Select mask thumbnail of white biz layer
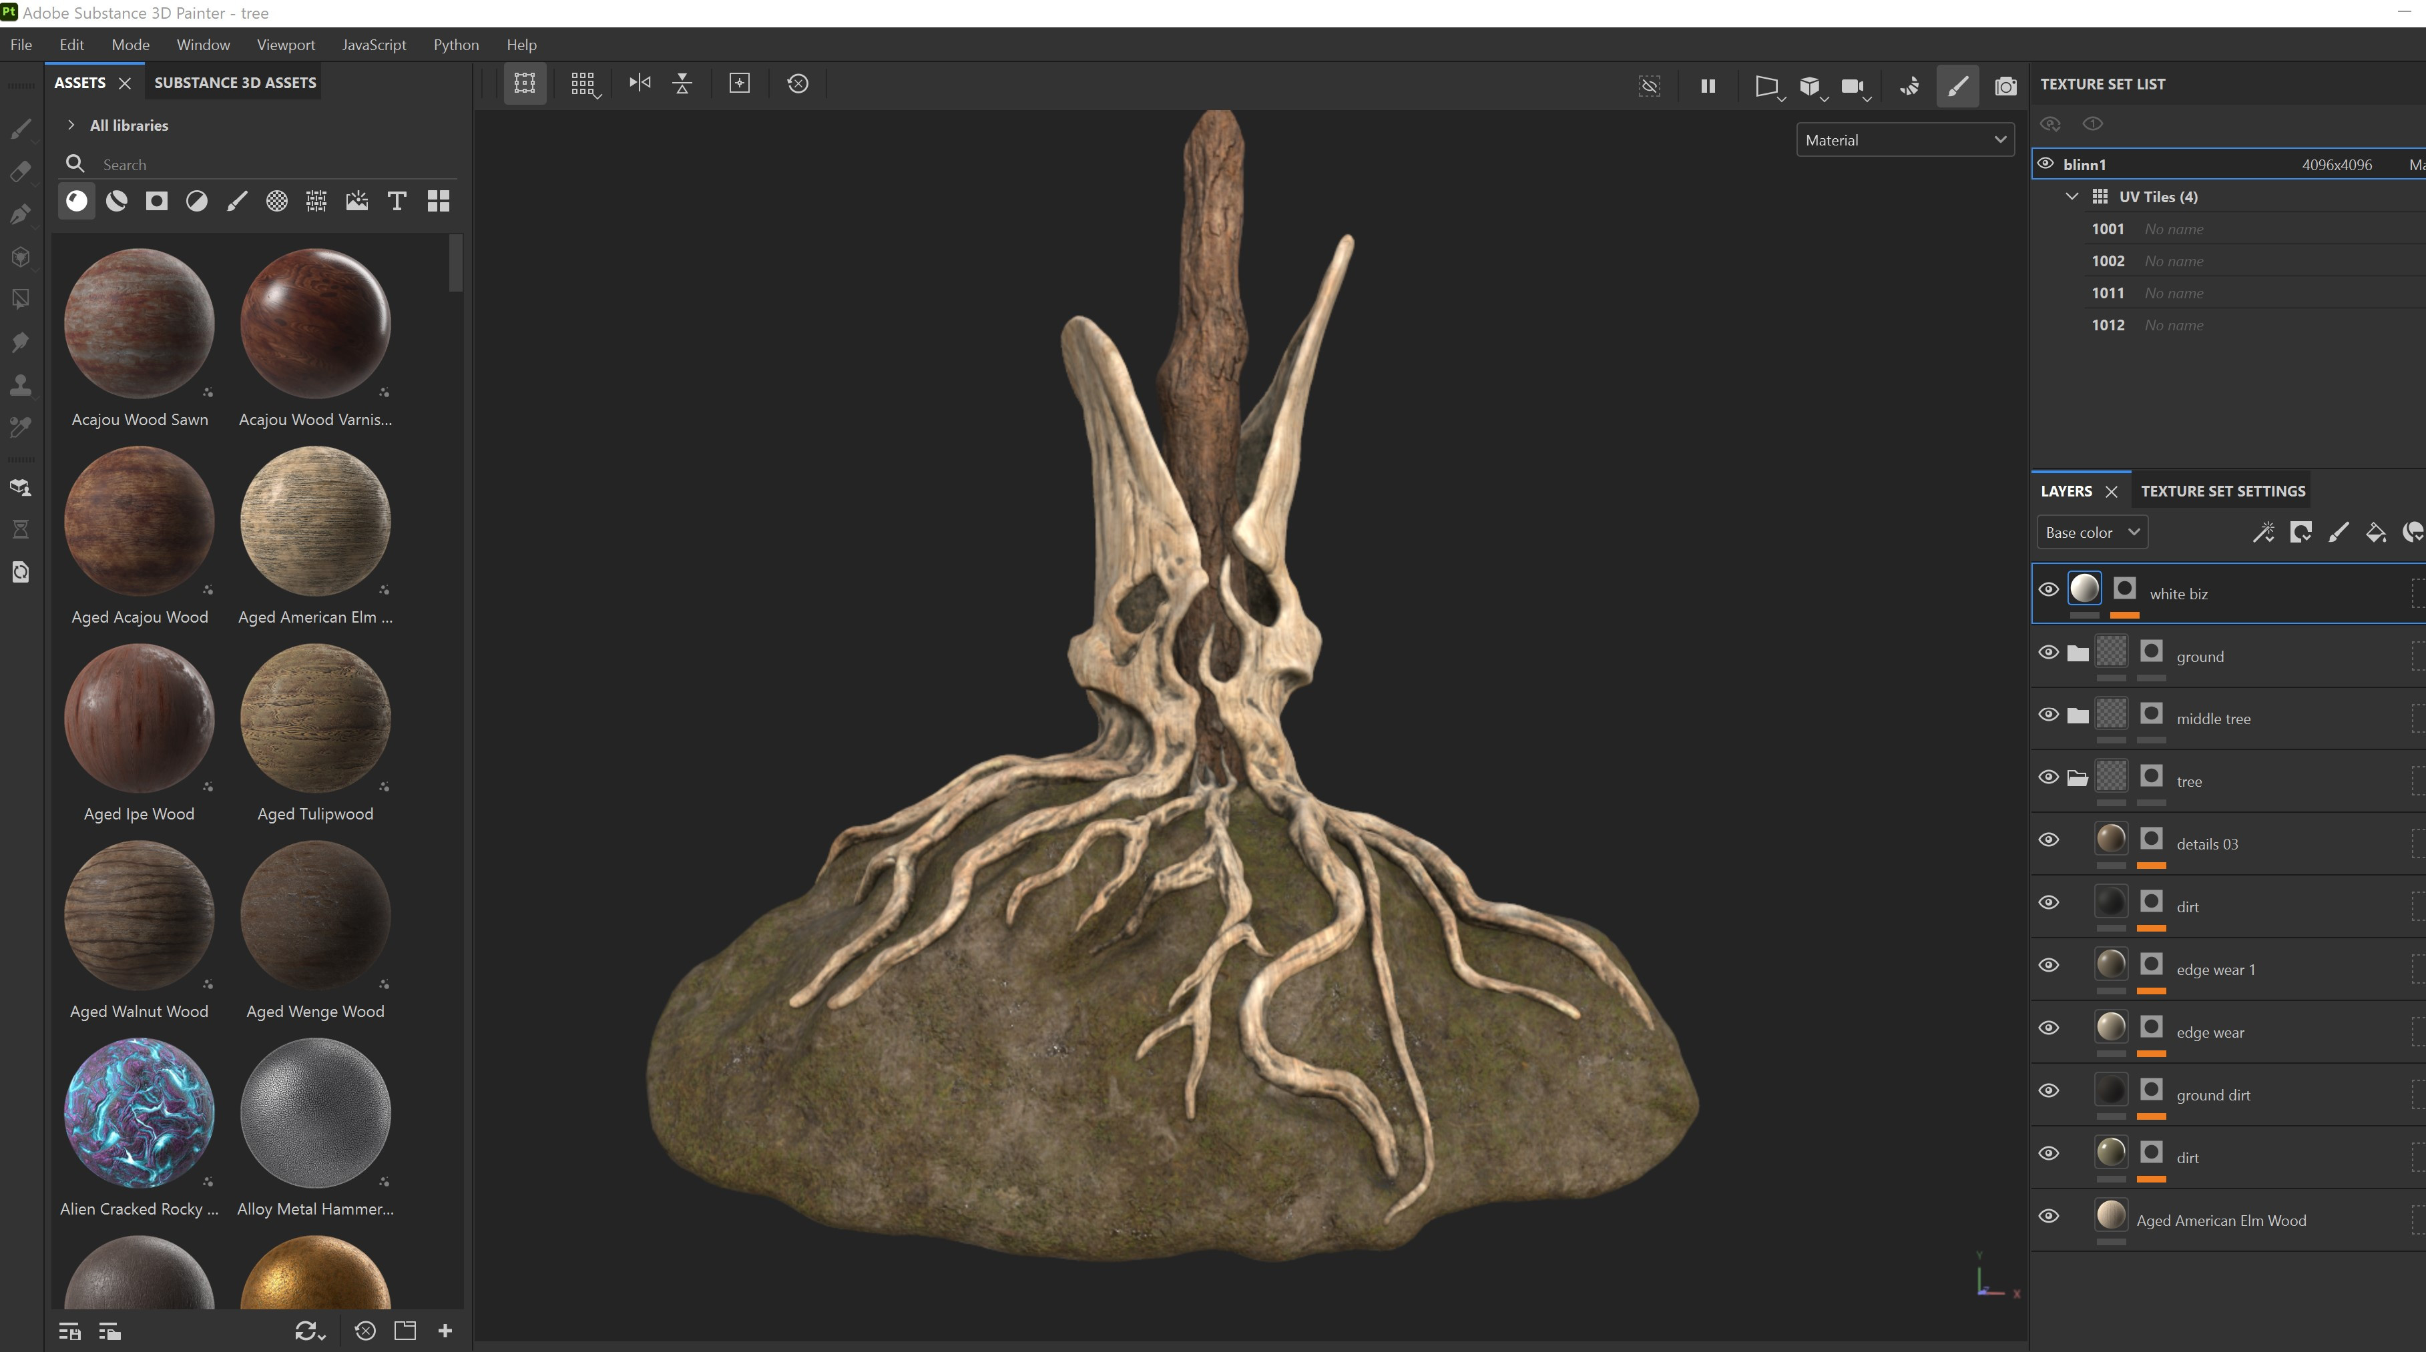 coord(2125,589)
